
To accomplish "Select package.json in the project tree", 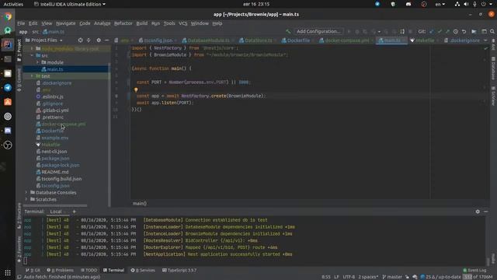I will (x=55, y=158).
